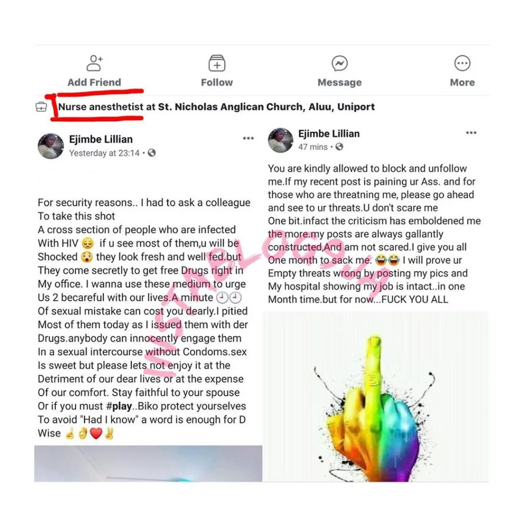
Task: Open Ejimbe Lillian avatar on right post
Action: click(x=280, y=140)
